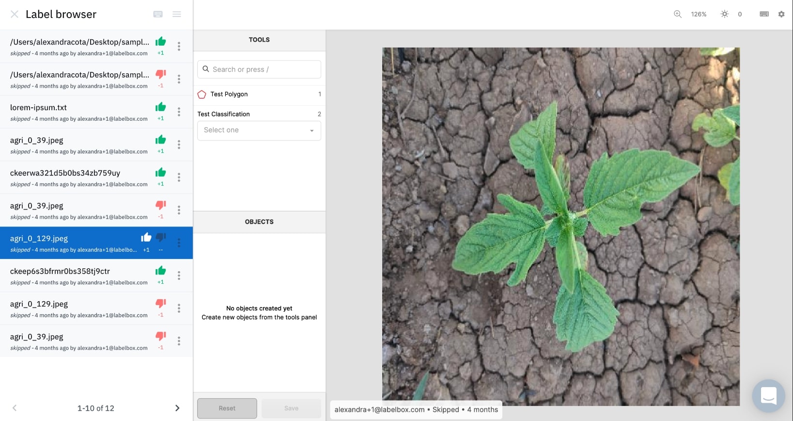Close the Label browser panel

point(15,15)
